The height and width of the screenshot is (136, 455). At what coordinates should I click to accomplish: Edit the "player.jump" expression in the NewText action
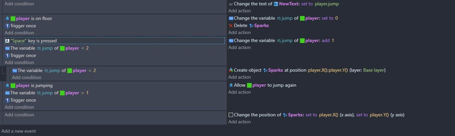327,4
